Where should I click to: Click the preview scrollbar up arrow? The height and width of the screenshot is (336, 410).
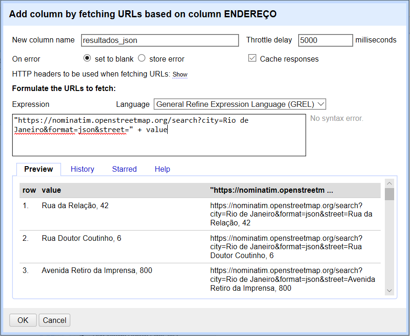click(x=389, y=183)
